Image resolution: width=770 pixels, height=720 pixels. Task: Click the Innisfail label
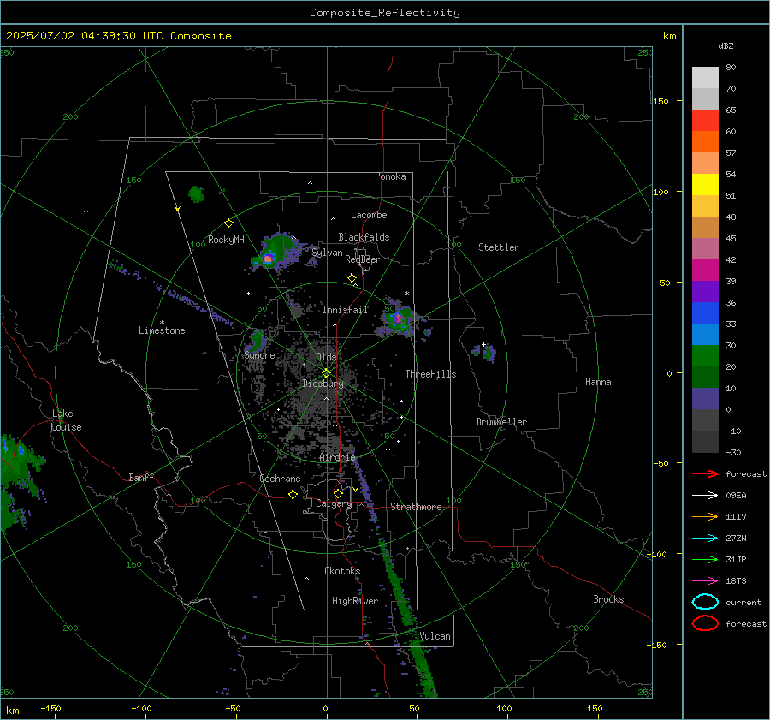pos(345,310)
